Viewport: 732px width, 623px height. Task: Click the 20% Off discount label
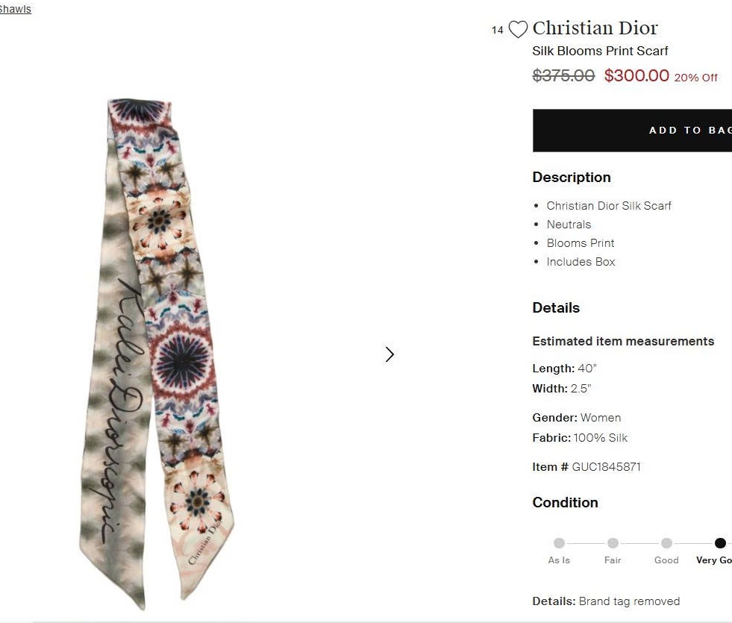click(695, 78)
